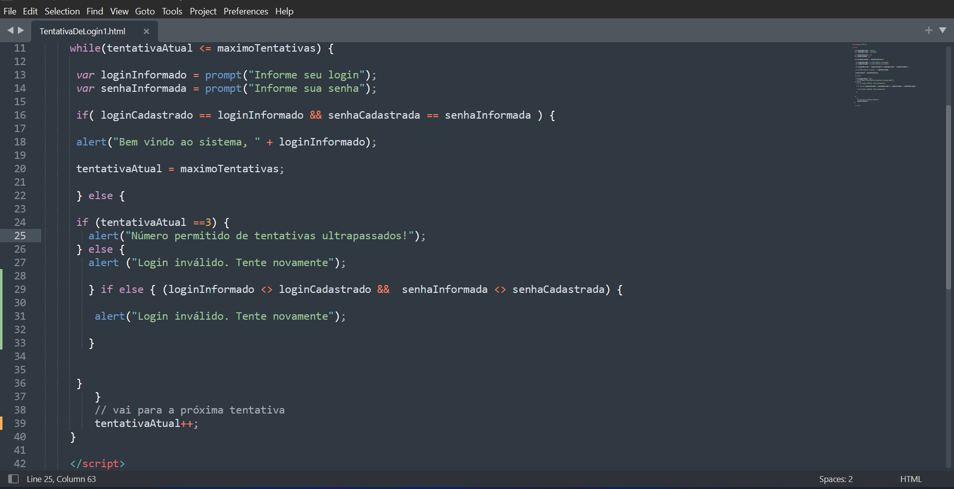Click the "Número permitido de tentativas ultrapassados!" string
This screenshot has width=954, height=489.
coord(270,236)
